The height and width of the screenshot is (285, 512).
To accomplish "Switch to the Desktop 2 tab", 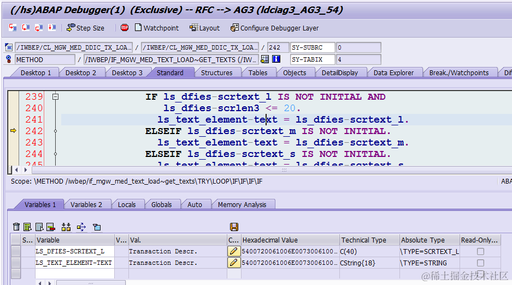I will coord(81,72).
